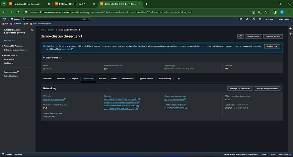Toggle the browser side panel icon
The image size is (293, 157).
[275, 12]
